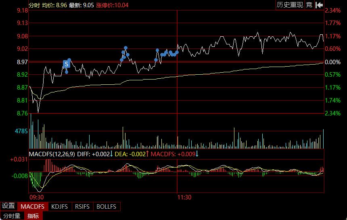Click the top 2.34% red percent label
The image size is (347, 220).
pos(332,10)
